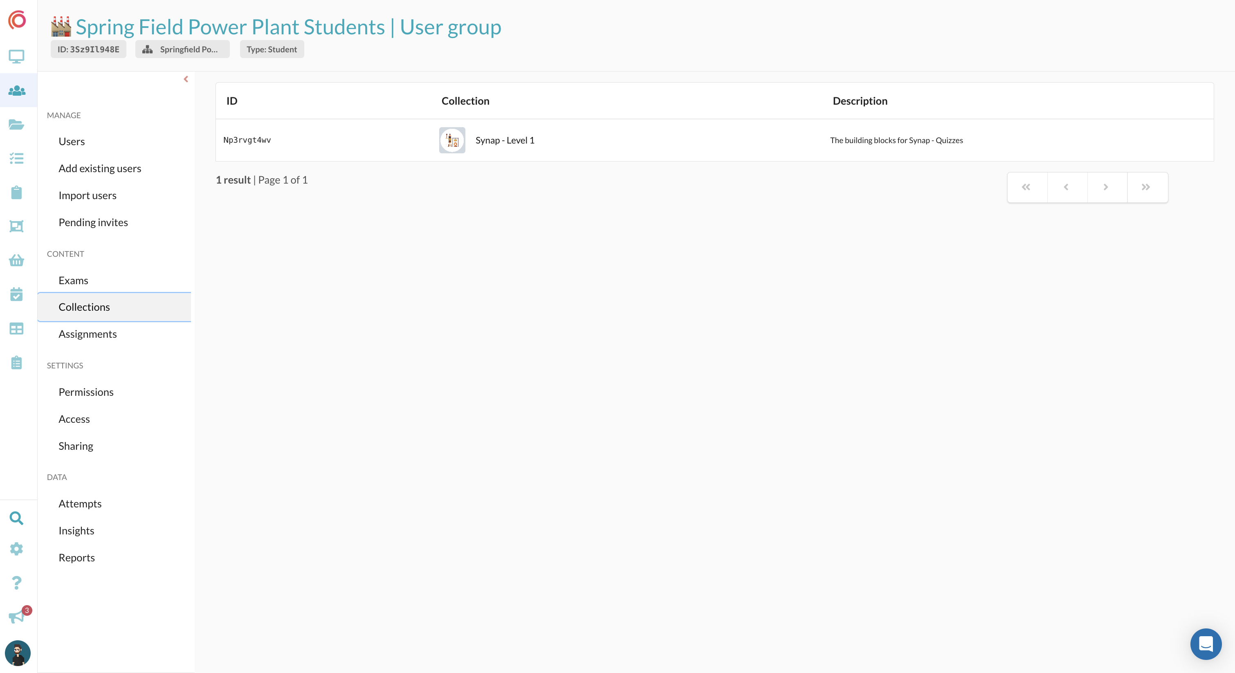Viewport: 1235px width, 673px height.
Task: Click the monitor dashboard icon
Action: 17,56
